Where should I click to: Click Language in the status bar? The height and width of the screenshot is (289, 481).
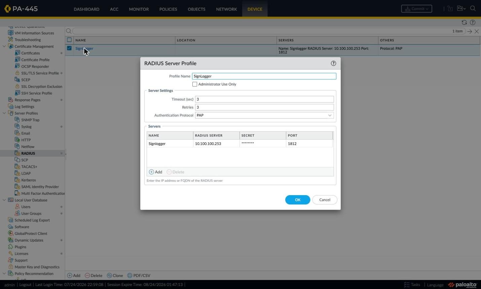pyautogui.click(x=435, y=285)
